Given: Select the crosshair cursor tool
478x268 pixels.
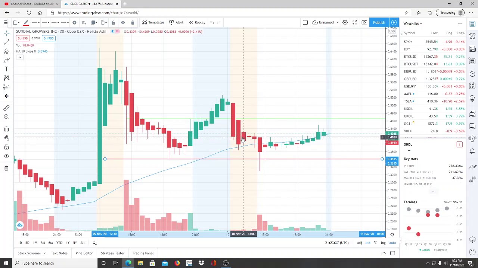Looking at the screenshot, I should (x=6, y=33).
